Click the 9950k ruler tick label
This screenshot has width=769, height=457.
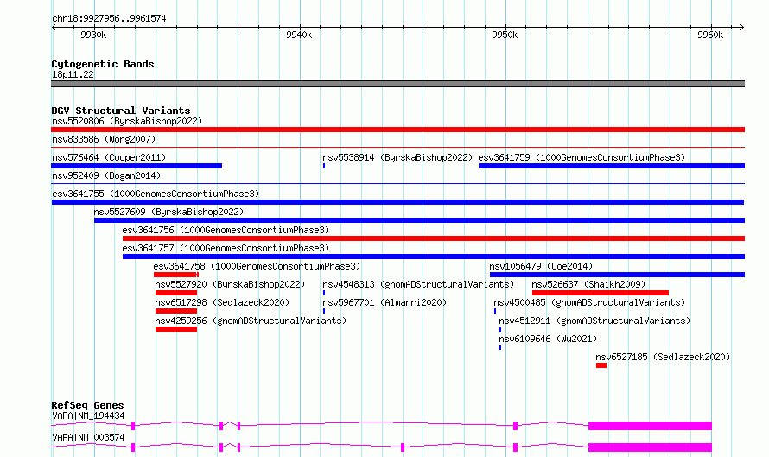point(504,35)
